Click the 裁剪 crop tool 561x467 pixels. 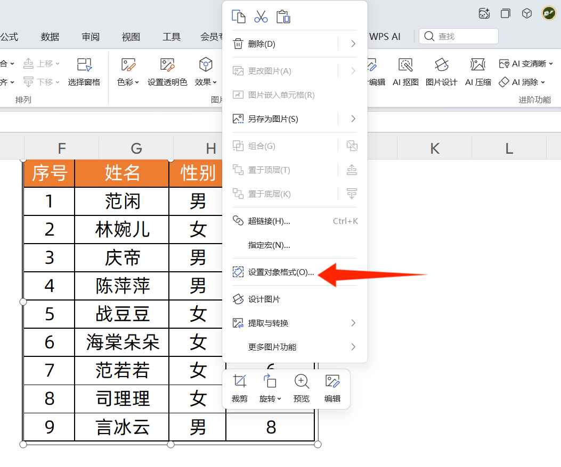[239, 388]
